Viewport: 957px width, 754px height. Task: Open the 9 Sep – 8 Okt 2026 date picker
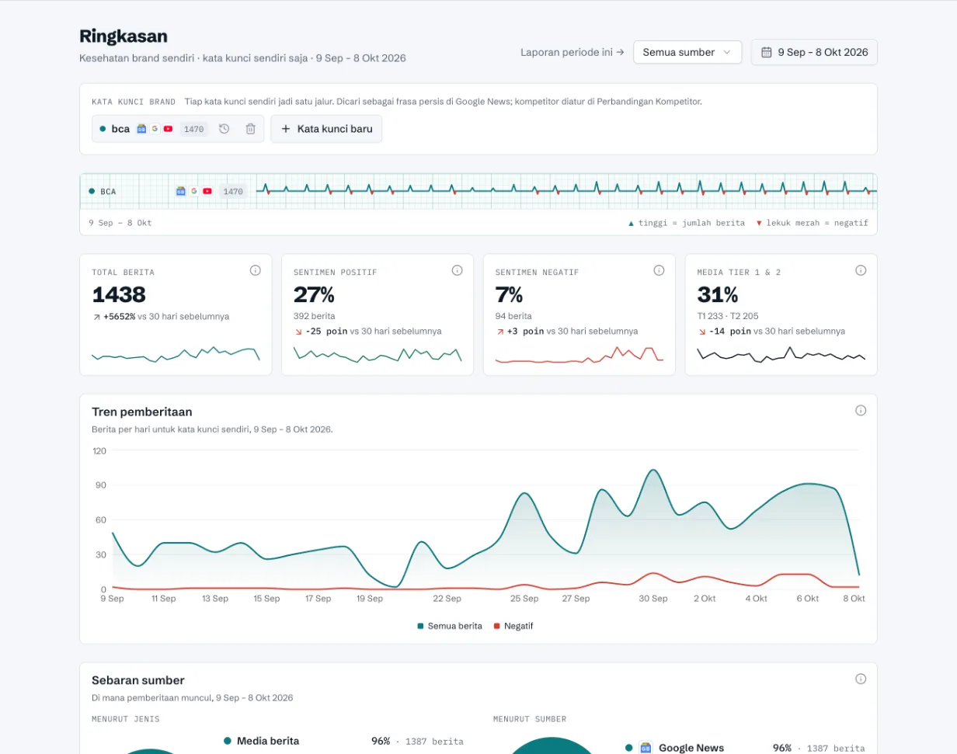[814, 52]
